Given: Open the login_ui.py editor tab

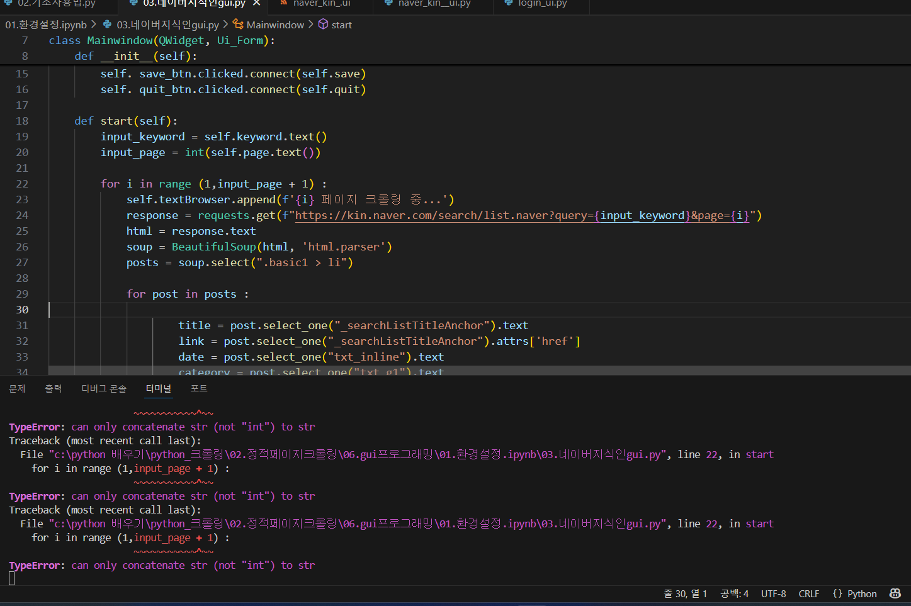Looking at the screenshot, I should coord(542,4).
